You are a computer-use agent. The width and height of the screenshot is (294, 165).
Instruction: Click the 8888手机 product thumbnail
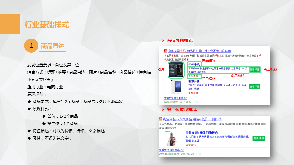coord(176,70)
